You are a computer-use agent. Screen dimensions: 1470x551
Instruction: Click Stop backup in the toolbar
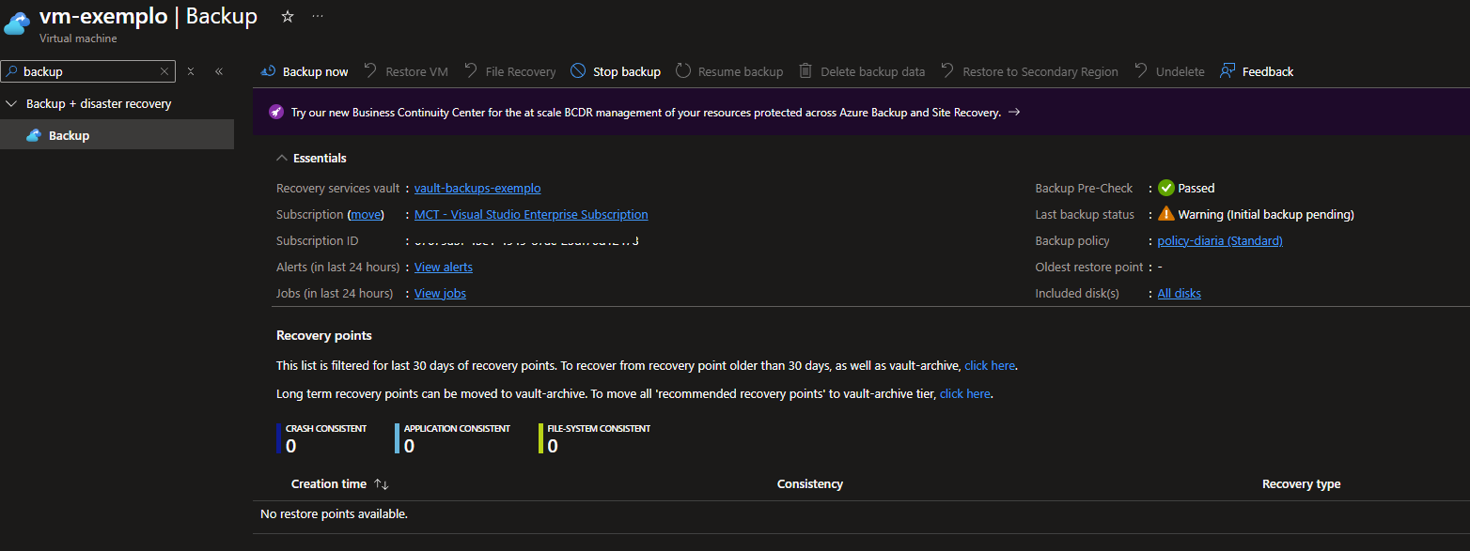pyautogui.click(x=616, y=71)
